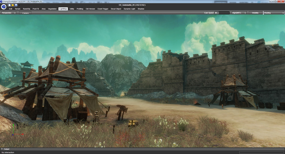Open the High(MRT) quality dropdown
The image size is (285, 154).
tap(239, 13)
